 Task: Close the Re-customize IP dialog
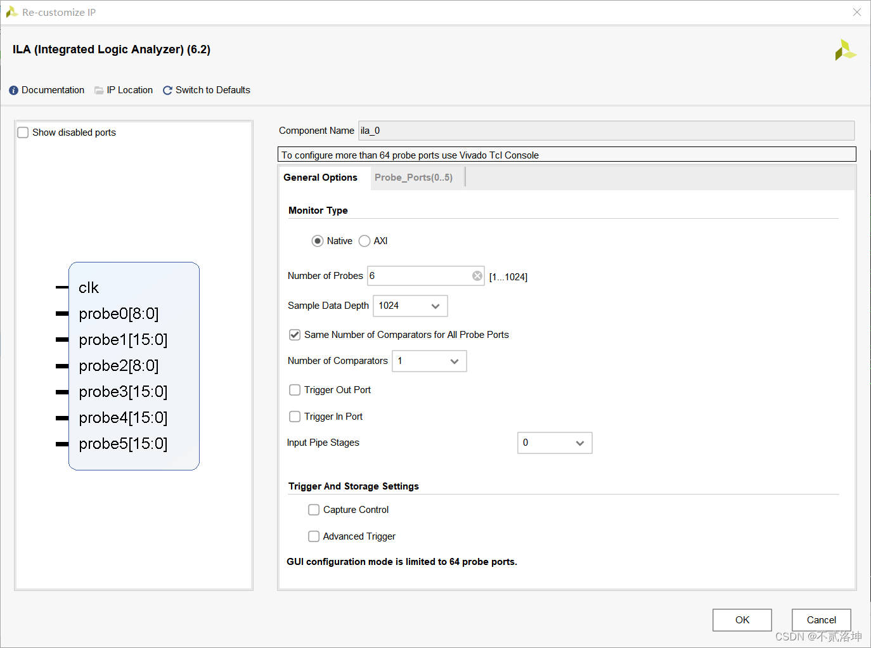(x=857, y=12)
